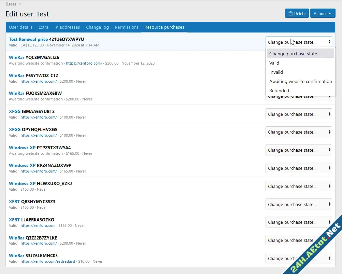The width and height of the screenshot is (342, 274).
Task: Open purchase state dropdown for XFGG IBMAA6SYUBT2
Action: coord(298,114)
